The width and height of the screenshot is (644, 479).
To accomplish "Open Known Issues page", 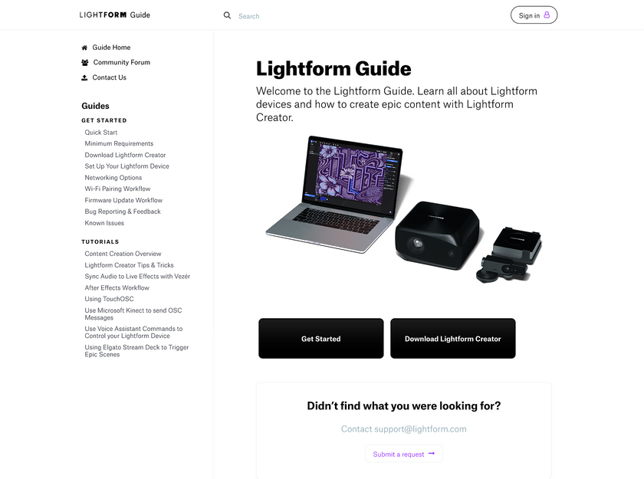I will click(x=104, y=223).
